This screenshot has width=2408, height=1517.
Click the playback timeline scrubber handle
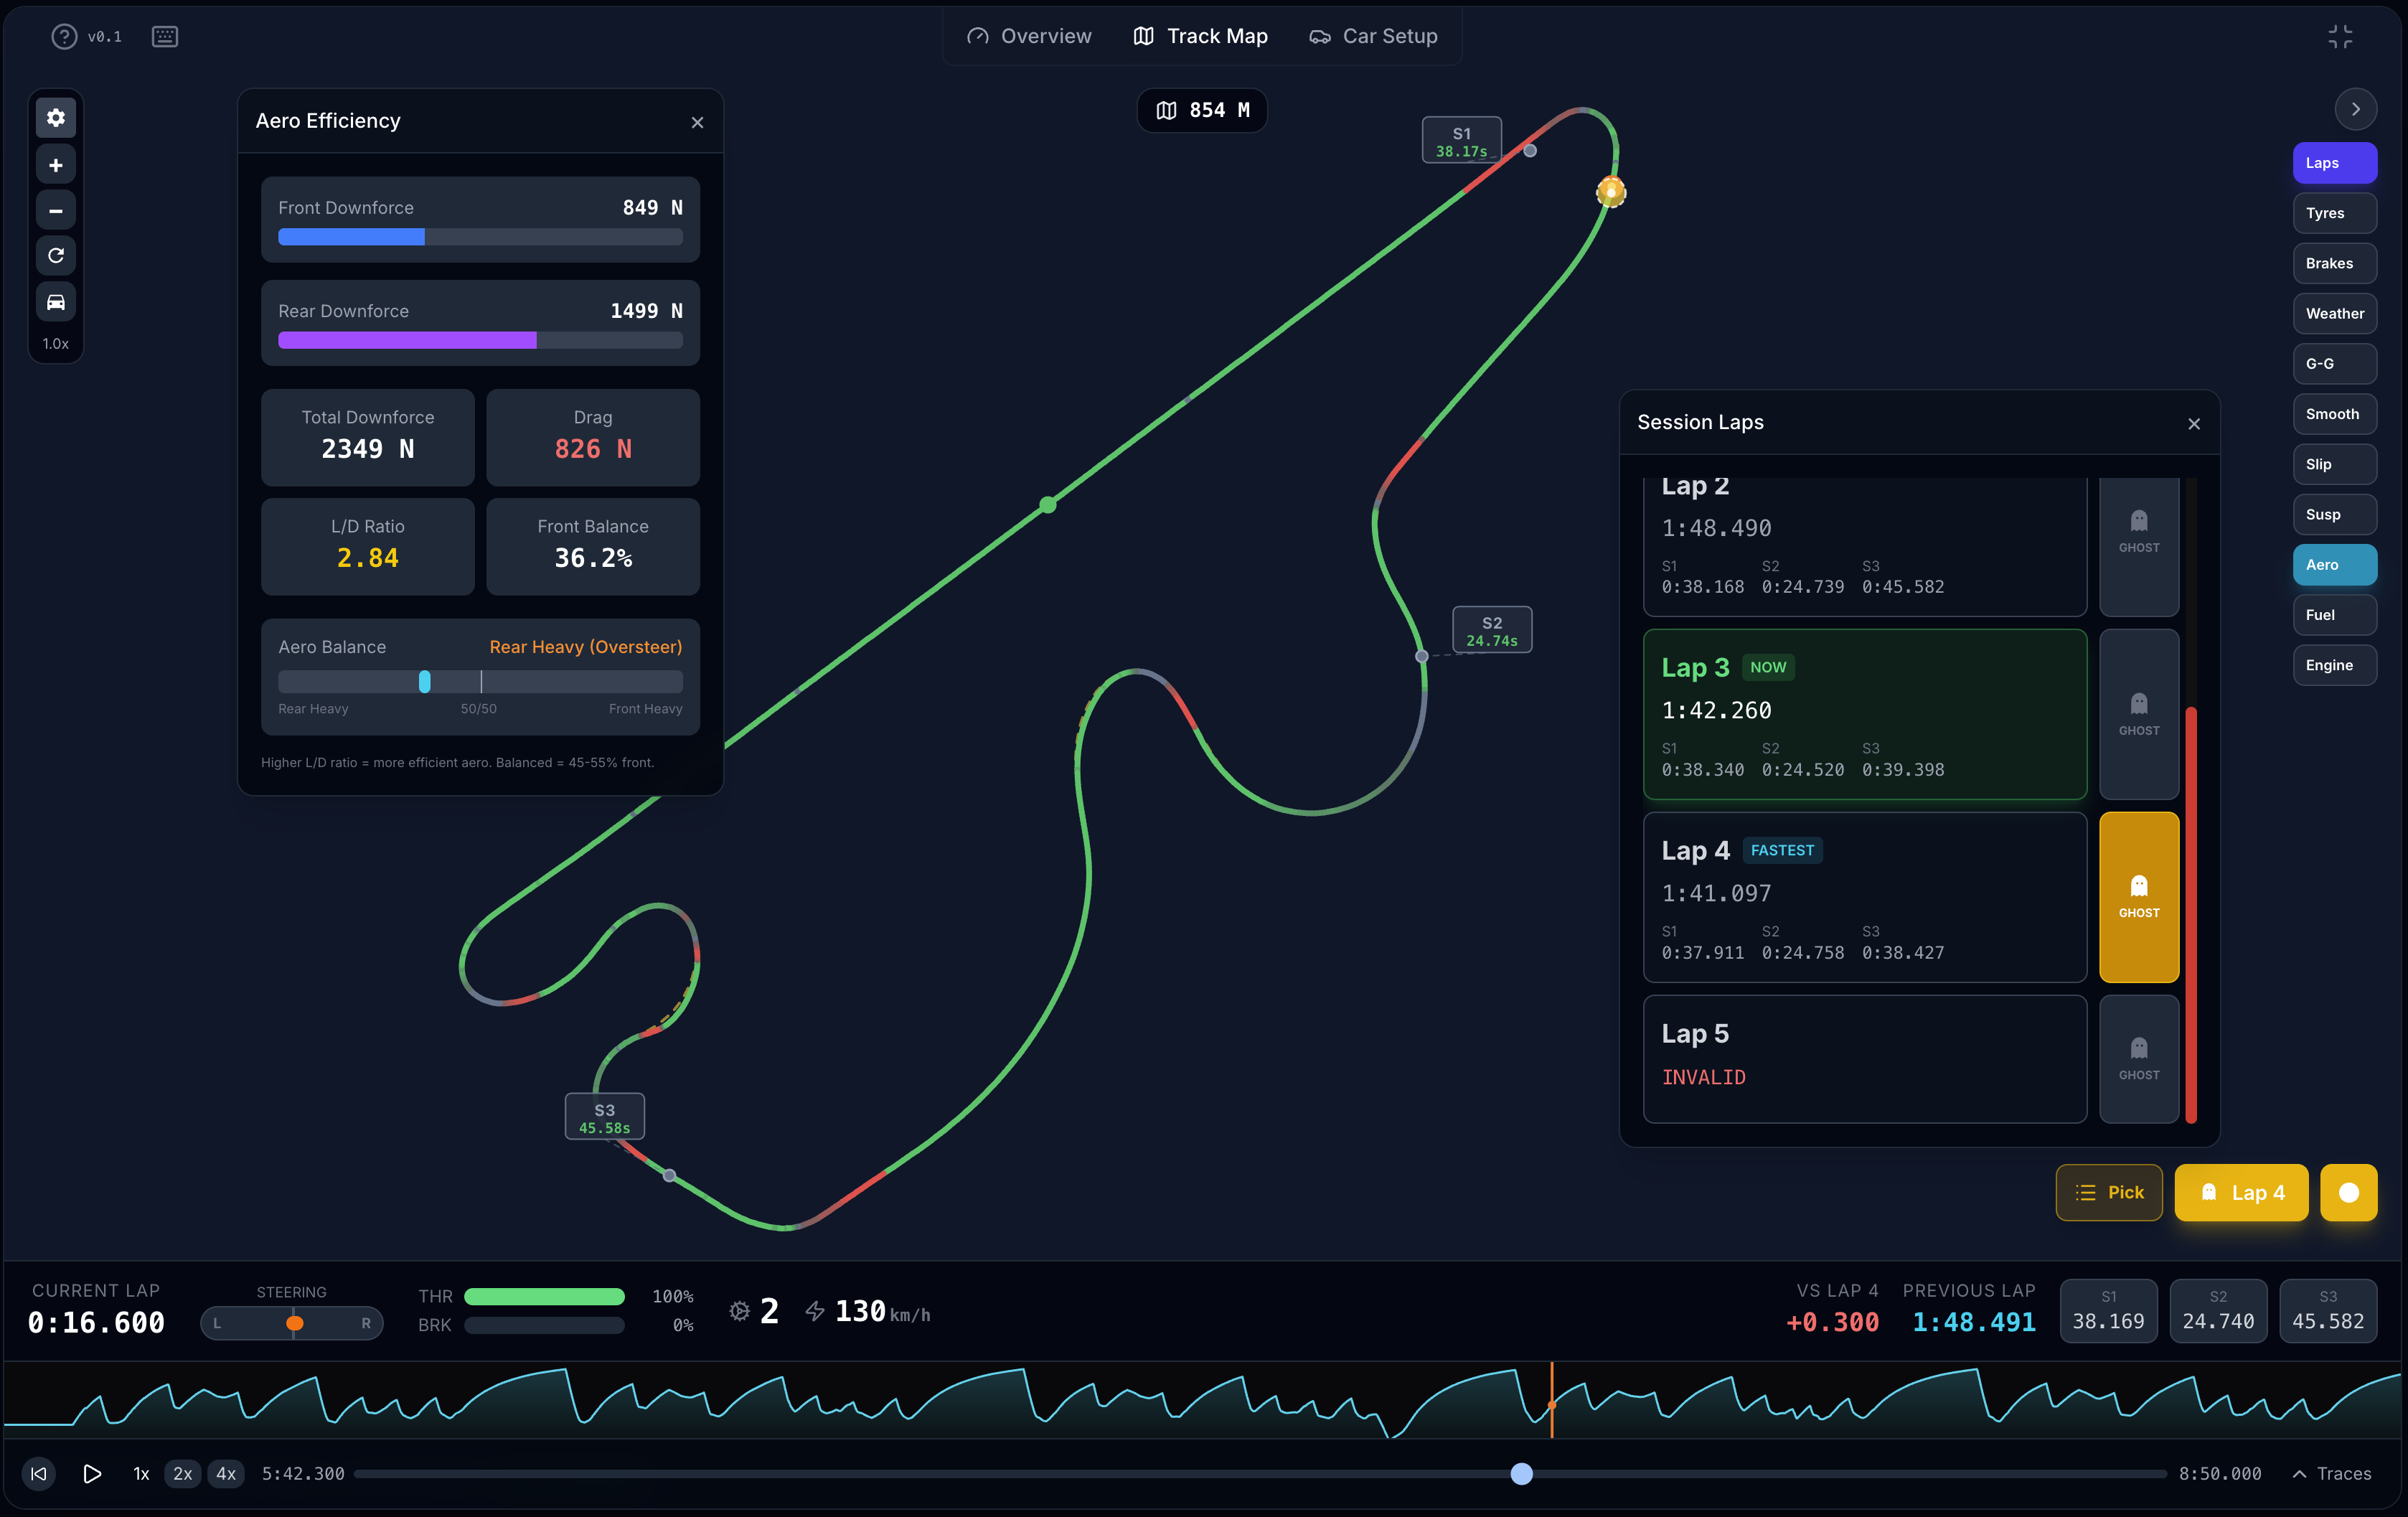pyautogui.click(x=1521, y=1473)
